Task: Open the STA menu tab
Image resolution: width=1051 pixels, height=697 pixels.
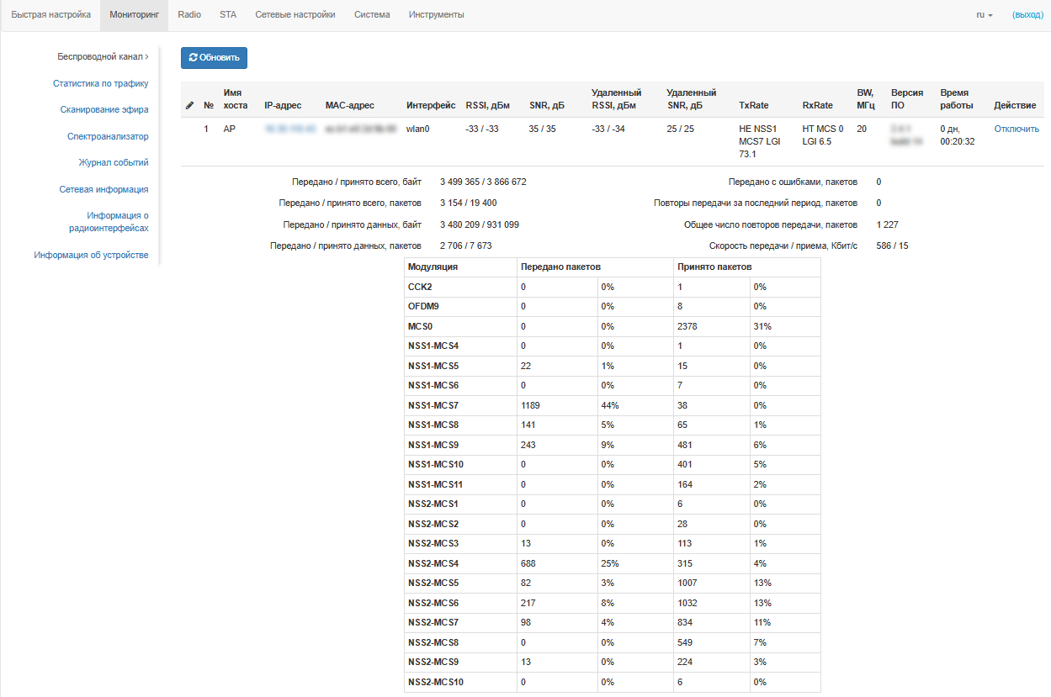Action: (228, 15)
